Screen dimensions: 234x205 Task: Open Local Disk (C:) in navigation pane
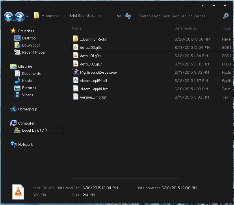[35, 130]
